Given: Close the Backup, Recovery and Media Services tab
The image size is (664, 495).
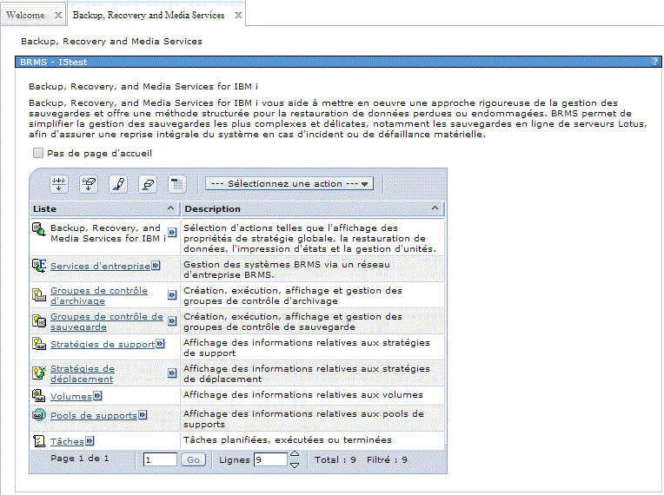Looking at the screenshot, I should pos(238,16).
